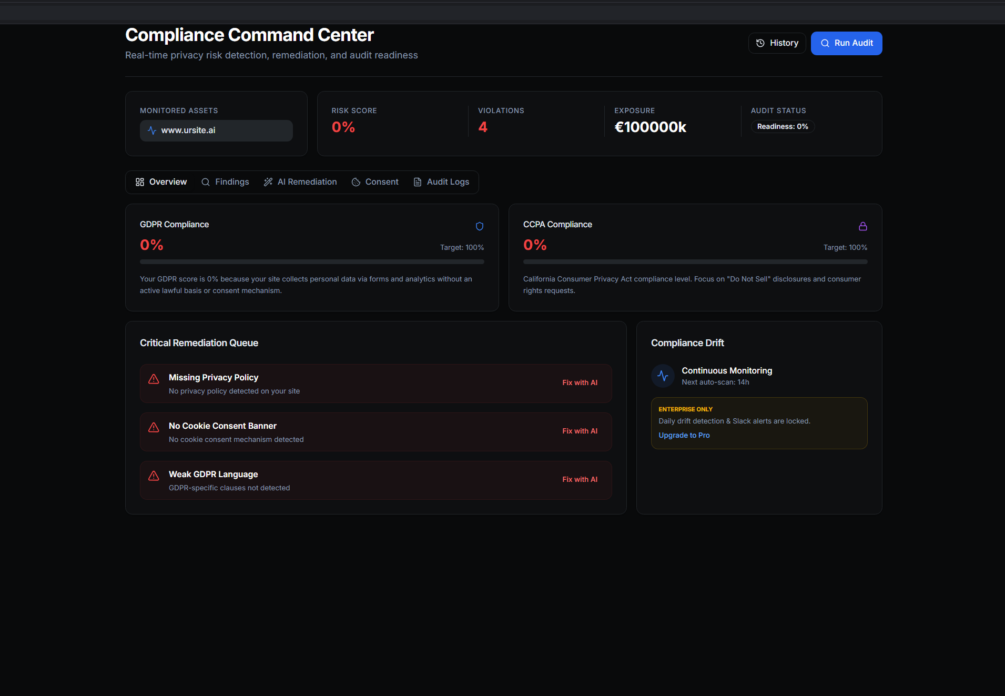The height and width of the screenshot is (696, 1005).
Task: Click the 'ENTERPRISE ONLY' label
Action: pos(685,409)
